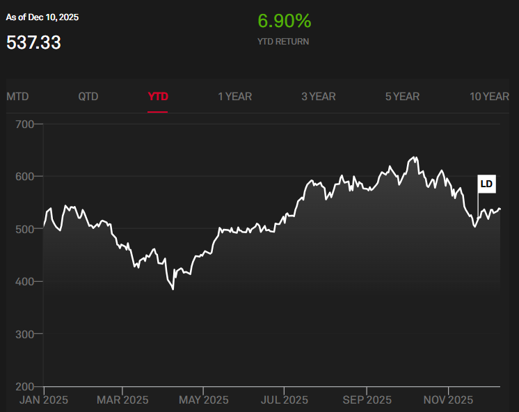This screenshot has width=519, height=412.
Task: Select the 10 YEAR tab
Action: [489, 96]
